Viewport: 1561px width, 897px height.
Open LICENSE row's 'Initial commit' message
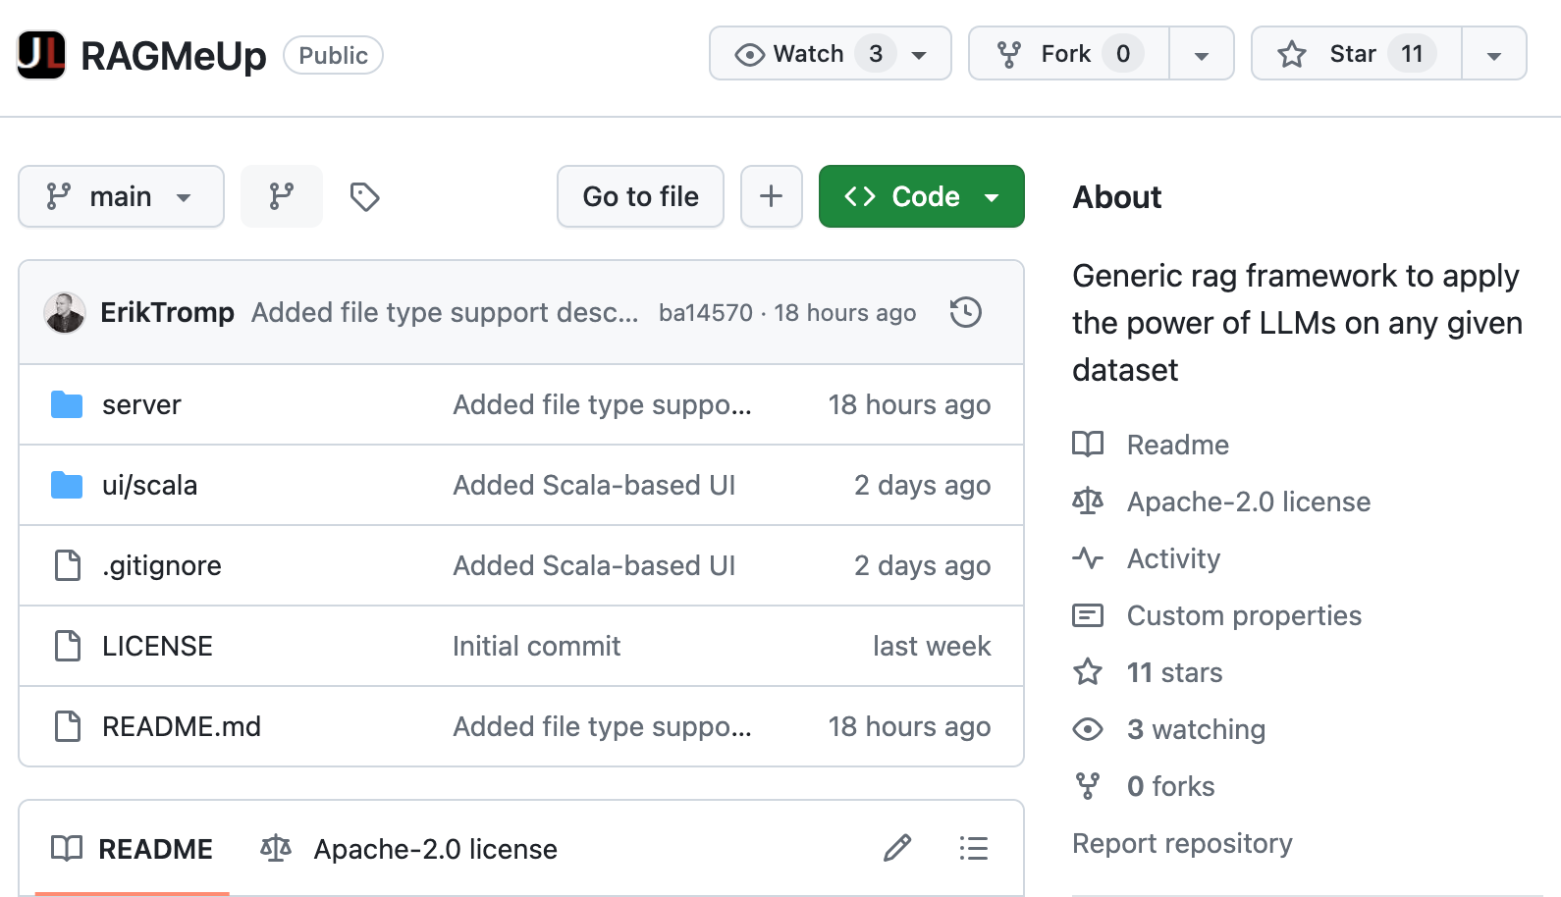(x=536, y=646)
